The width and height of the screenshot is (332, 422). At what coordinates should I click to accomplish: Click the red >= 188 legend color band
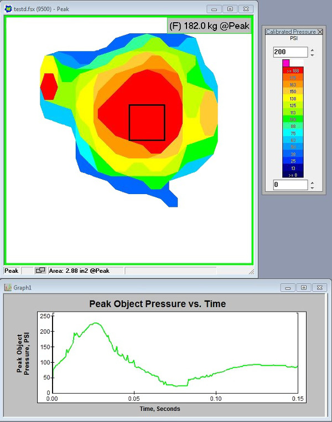(293, 71)
